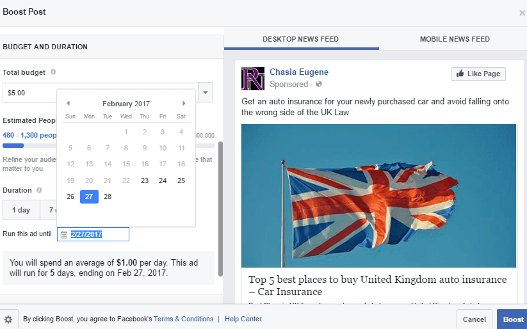Click the 'Top 5 best places' article headline
The height and width of the screenshot is (329, 527).
click(x=377, y=285)
